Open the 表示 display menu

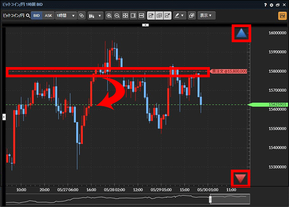tap(206, 16)
